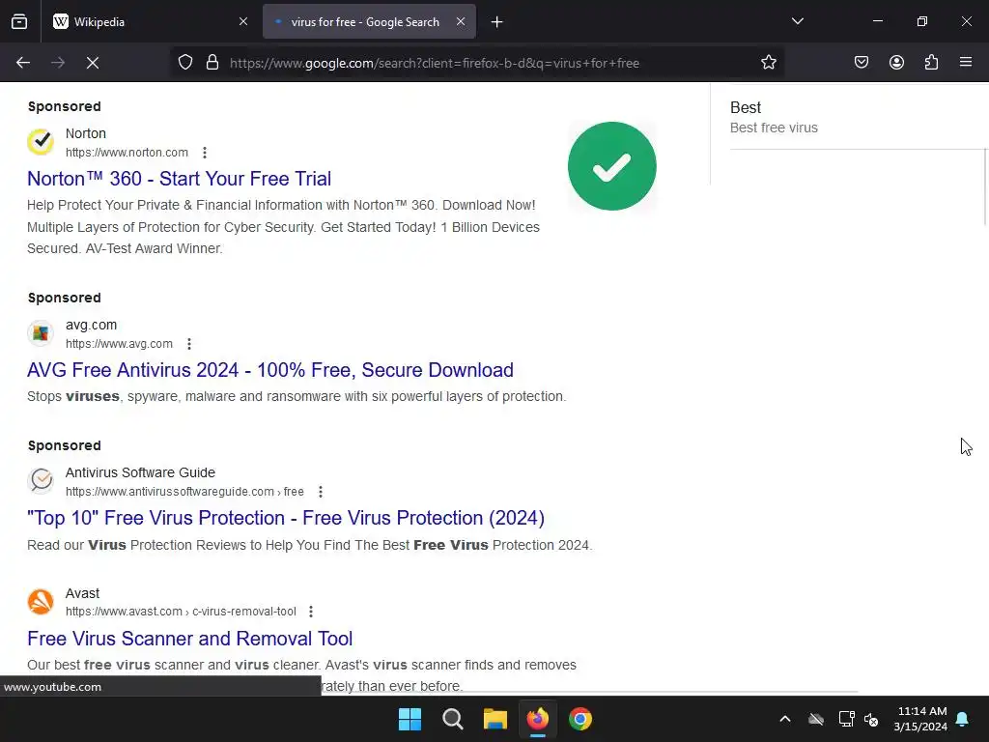Open the notification bell
The image size is (989, 742).
click(x=963, y=719)
